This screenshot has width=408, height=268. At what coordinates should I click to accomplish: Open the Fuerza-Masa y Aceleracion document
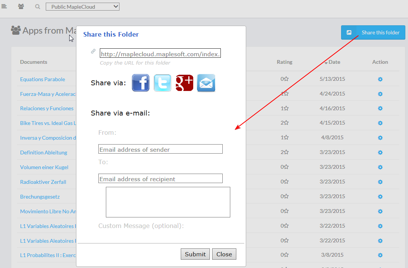48,94
